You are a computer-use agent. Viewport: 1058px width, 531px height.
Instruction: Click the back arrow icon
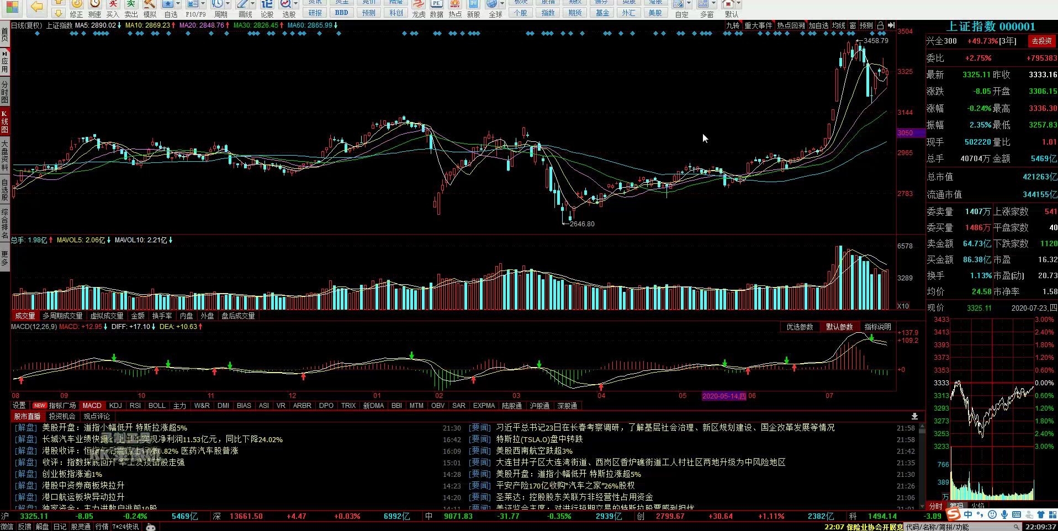[36, 7]
